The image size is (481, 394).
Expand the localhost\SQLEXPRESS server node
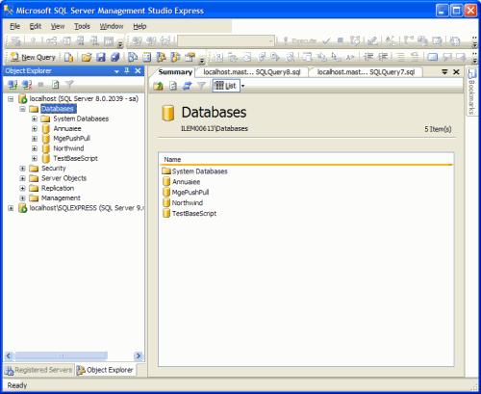11,208
